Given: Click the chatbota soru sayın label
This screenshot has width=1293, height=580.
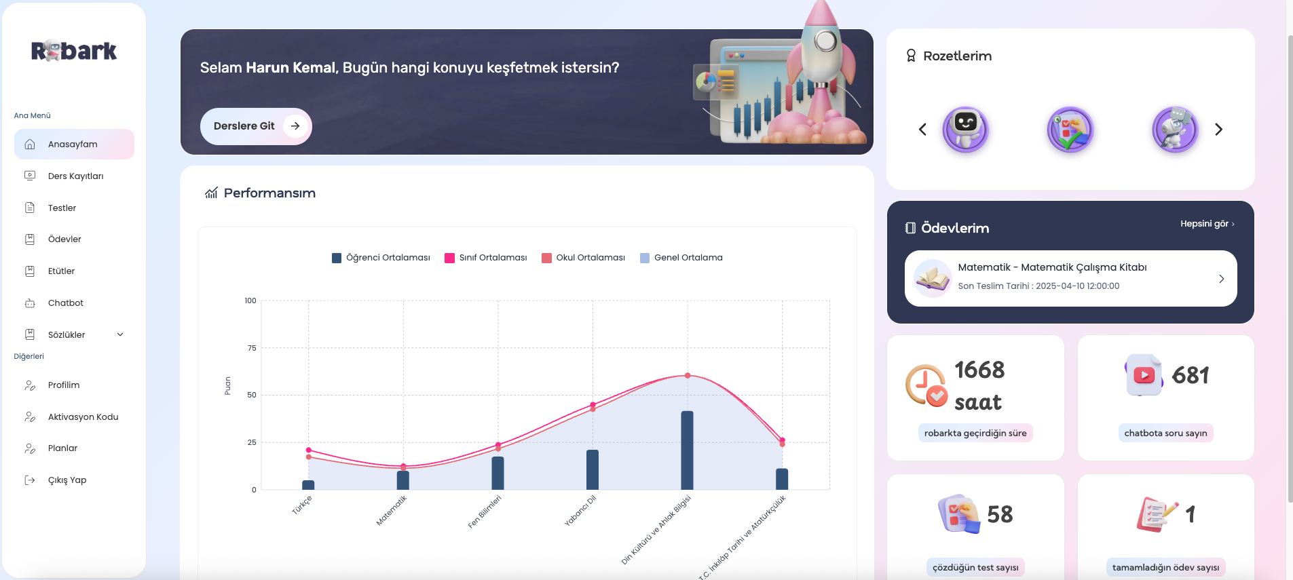Looking at the screenshot, I should tap(1165, 433).
